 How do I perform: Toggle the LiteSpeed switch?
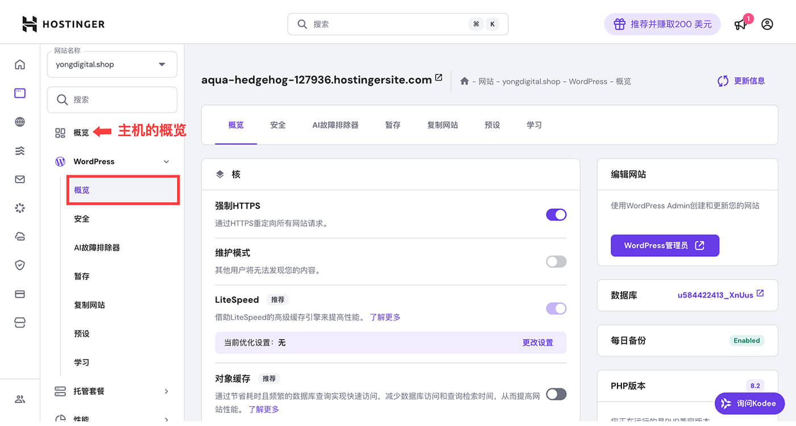556,308
